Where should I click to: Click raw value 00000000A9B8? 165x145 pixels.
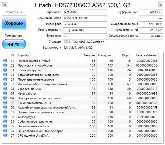click(147, 93)
